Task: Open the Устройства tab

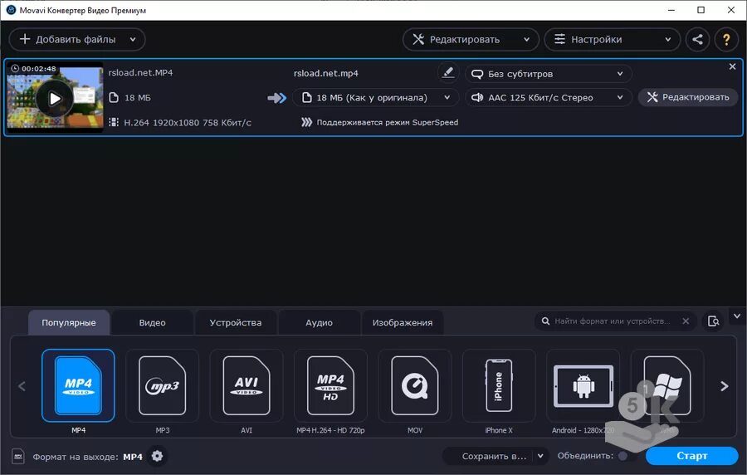Action: click(x=236, y=322)
